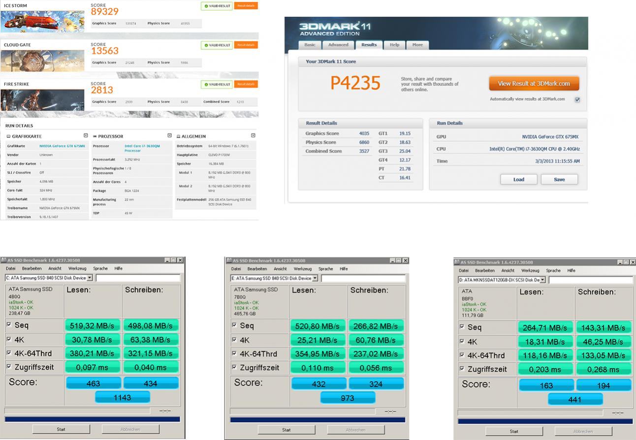The image size is (636, 440).
Task: Toggle 4K-64Thrd checkbox in C: drive window
Action: click(9, 353)
